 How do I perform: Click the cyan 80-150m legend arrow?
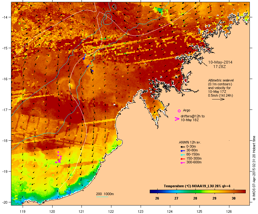[x=182, y=155]
